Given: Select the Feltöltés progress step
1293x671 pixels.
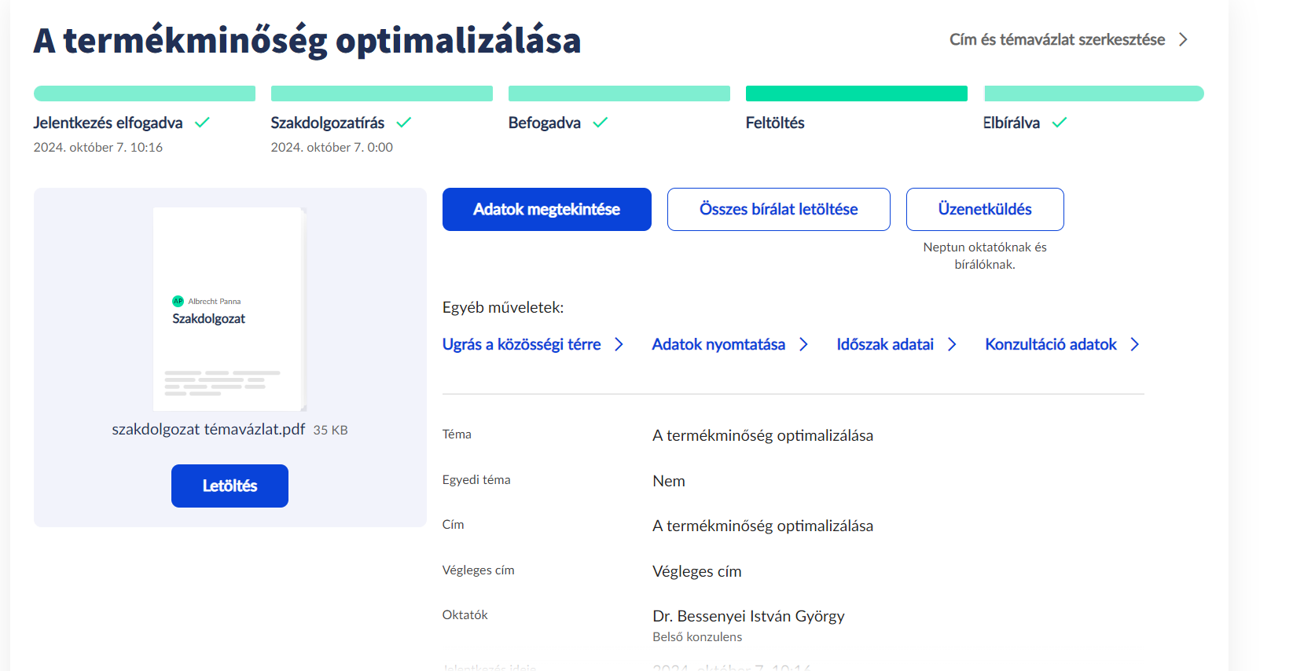Looking at the screenshot, I should pyautogui.click(x=775, y=123).
